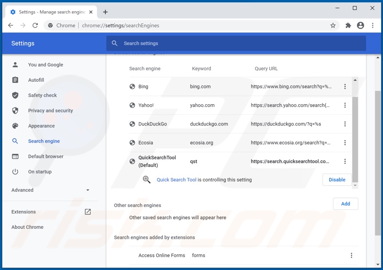Open a new tab with the plus button

pyautogui.click(x=105, y=12)
